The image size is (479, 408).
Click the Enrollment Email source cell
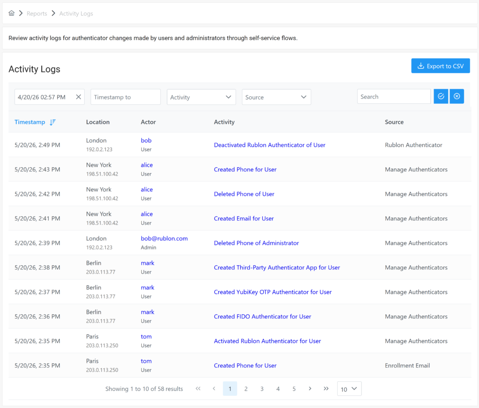point(407,366)
